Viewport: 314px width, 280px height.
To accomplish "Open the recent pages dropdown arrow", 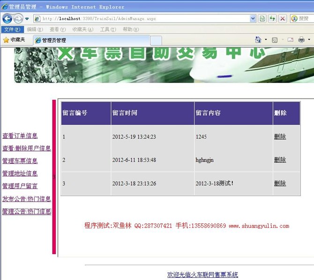I will pos(27,19).
